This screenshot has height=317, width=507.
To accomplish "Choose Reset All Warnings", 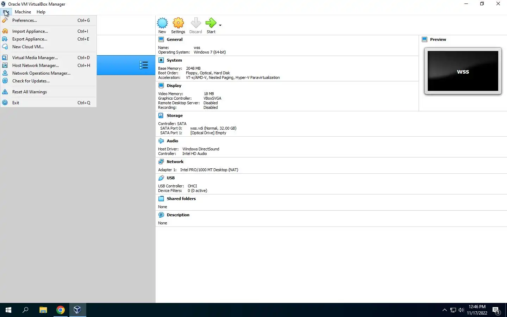I will tap(49, 92).
